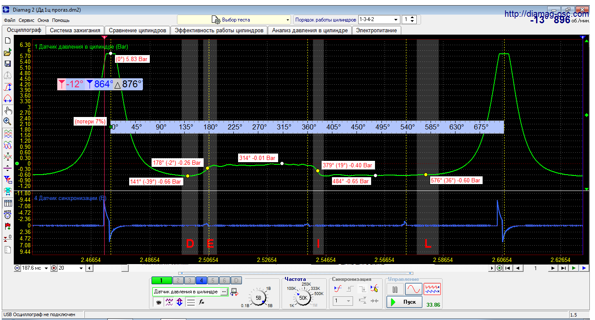Toggle channel 4 blue button
The image size is (595, 320).
[201, 280]
